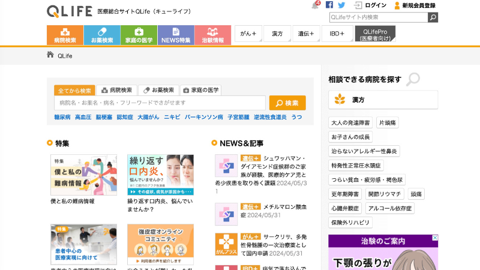This screenshot has width=480, height=270.
Task: Select the 家庭の医学 search tab
Action: tap(201, 91)
